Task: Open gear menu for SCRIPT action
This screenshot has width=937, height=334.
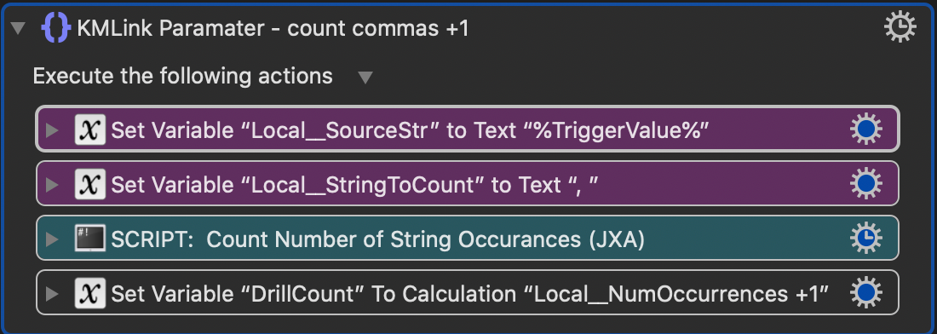Action: [865, 239]
